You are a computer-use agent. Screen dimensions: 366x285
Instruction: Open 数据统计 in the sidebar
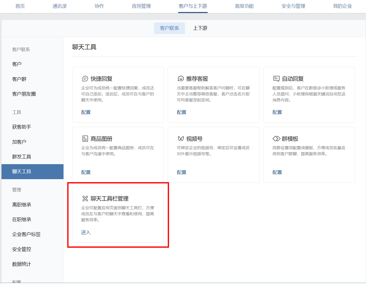(21, 264)
